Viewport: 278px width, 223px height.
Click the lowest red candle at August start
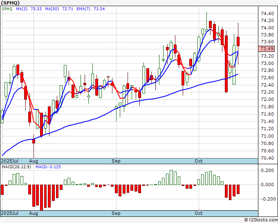click(34, 141)
